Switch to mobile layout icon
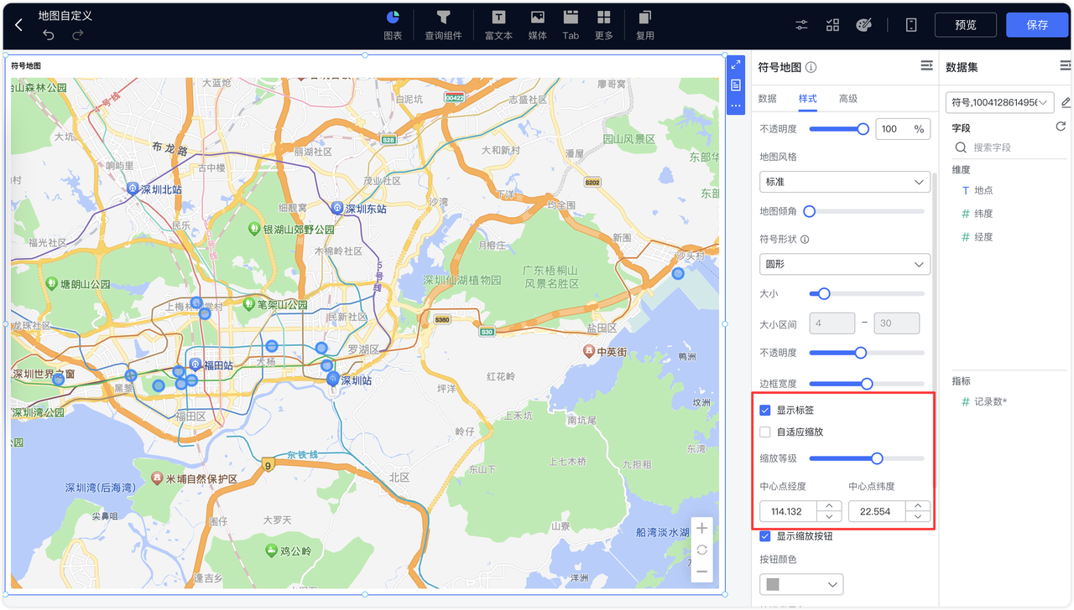The width and height of the screenshot is (1074, 610). pos(911,25)
